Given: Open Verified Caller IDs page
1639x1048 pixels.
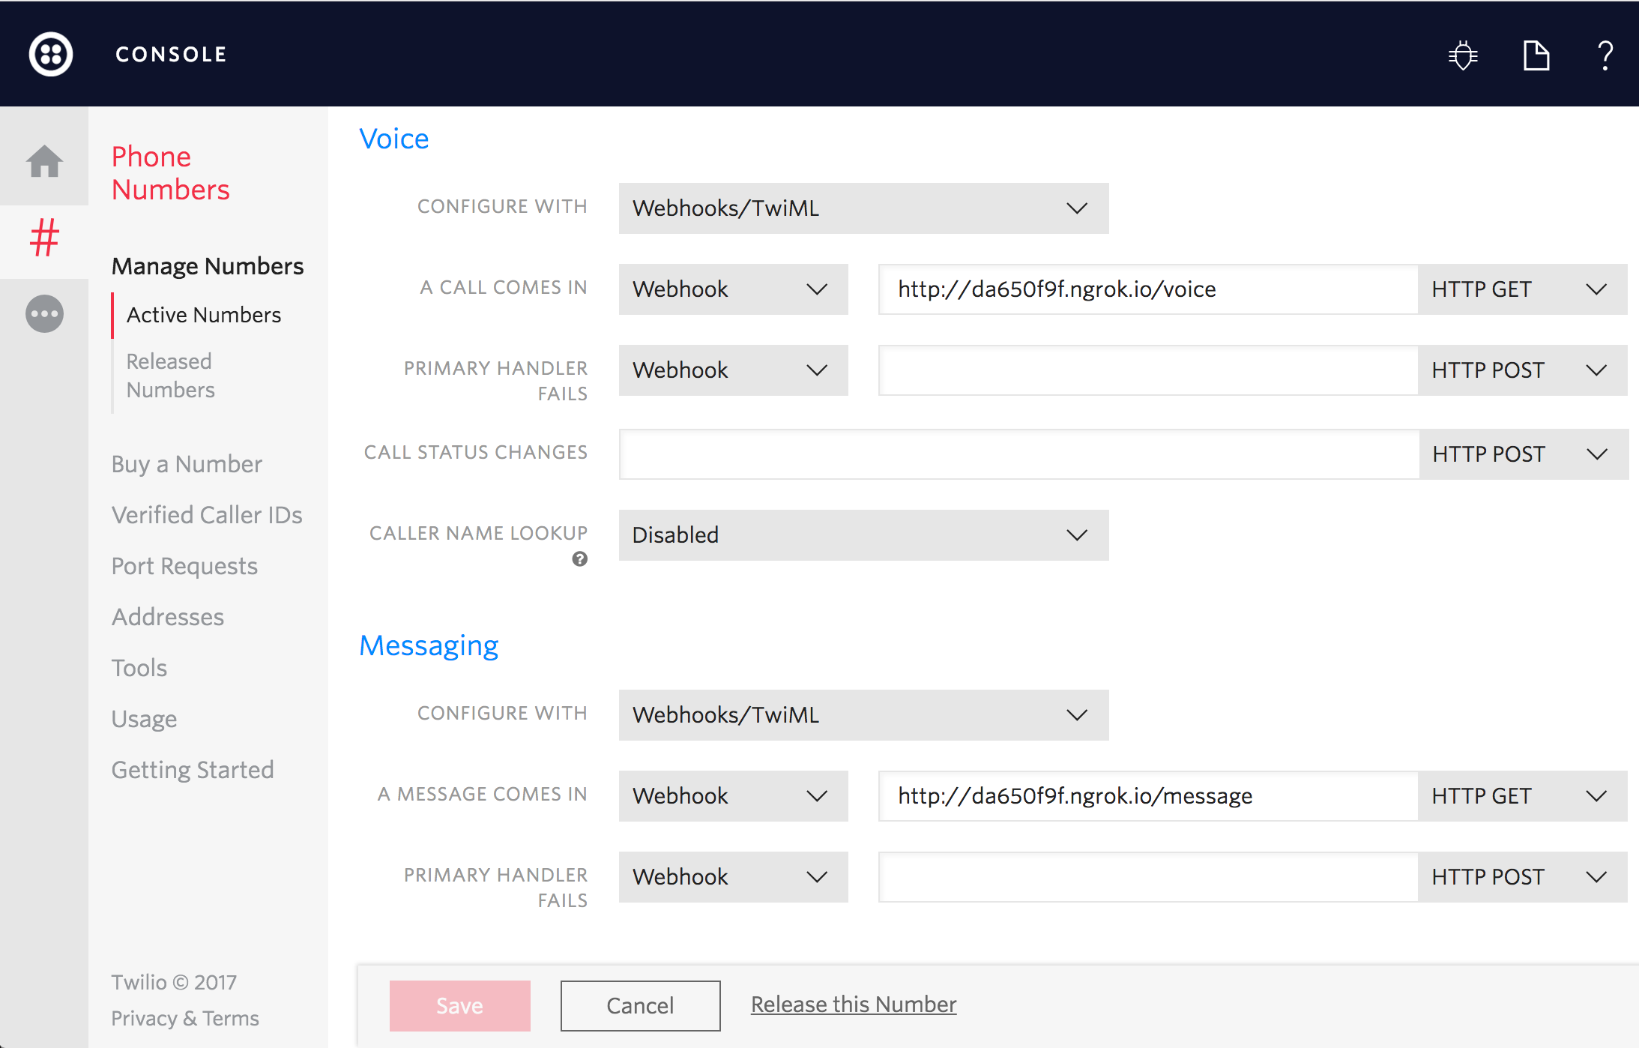Looking at the screenshot, I should [207, 515].
